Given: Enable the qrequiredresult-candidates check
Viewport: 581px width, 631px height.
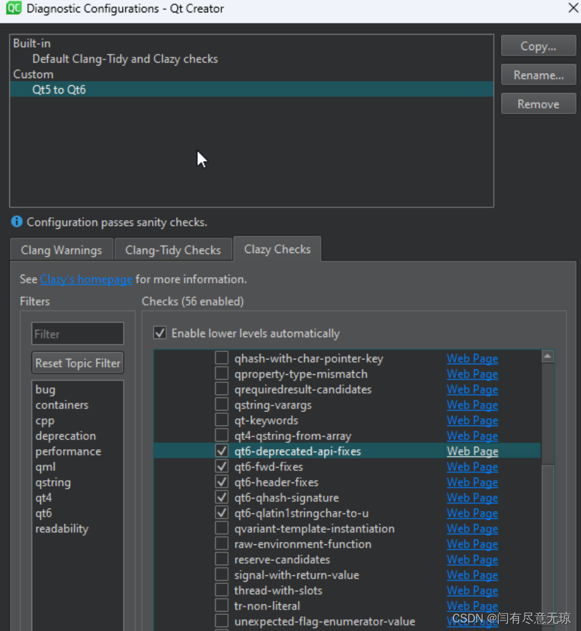Looking at the screenshot, I should click(221, 388).
